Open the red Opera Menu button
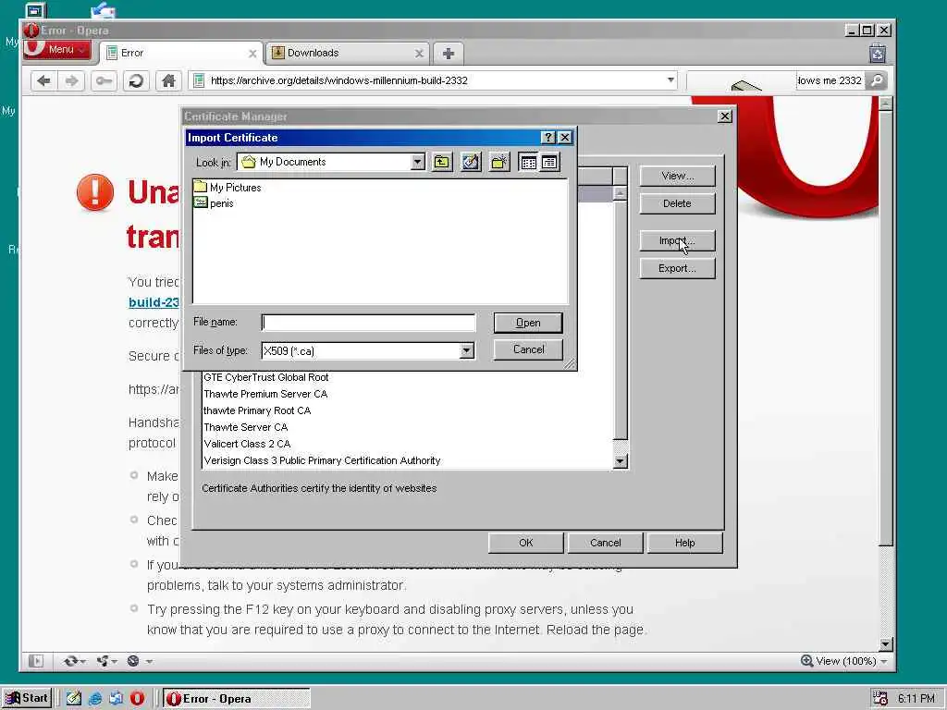Screen dimensions: 947x710 57,50
